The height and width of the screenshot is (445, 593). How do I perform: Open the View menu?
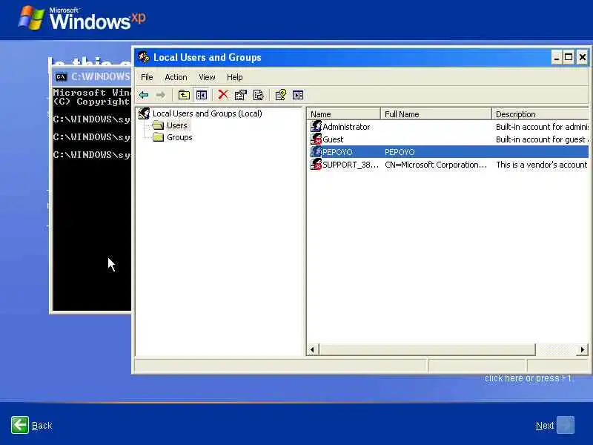pos(207,77)
